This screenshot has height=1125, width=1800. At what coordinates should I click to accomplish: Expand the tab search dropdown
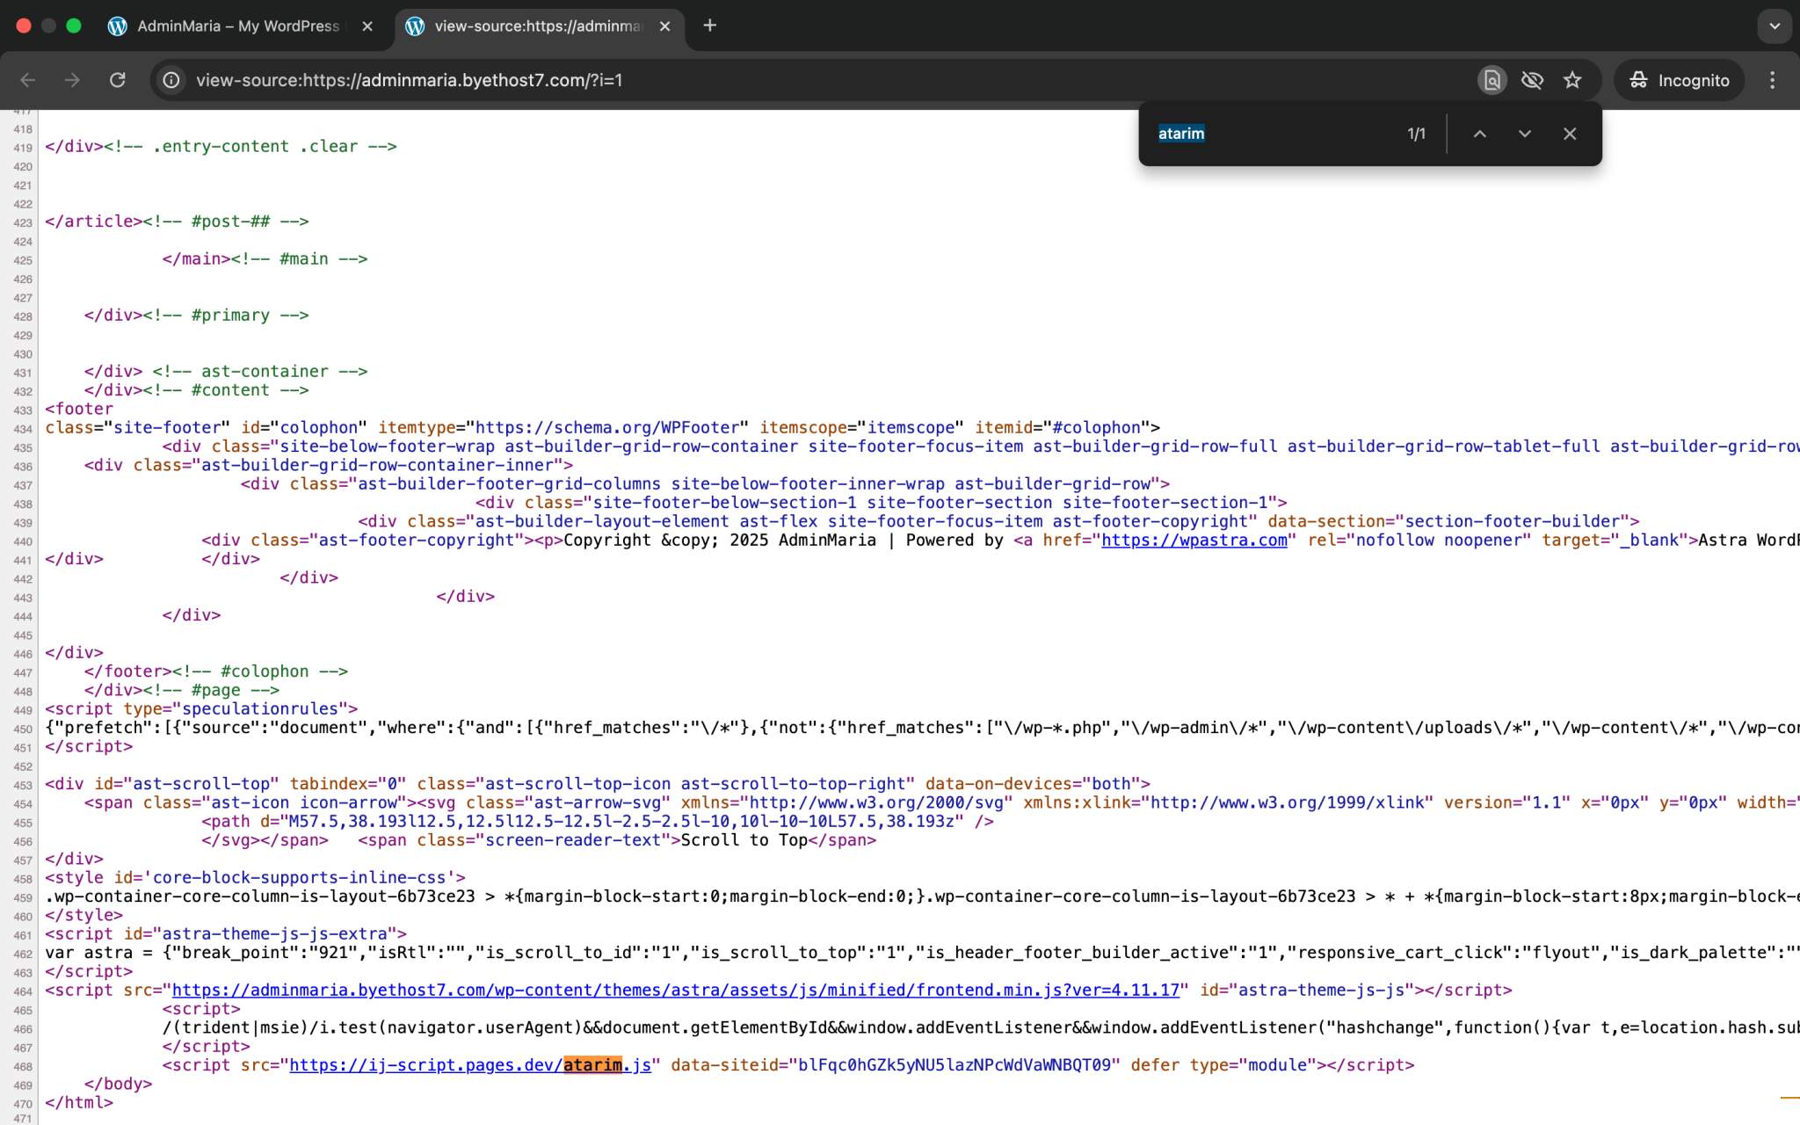tap(1775, 25)
